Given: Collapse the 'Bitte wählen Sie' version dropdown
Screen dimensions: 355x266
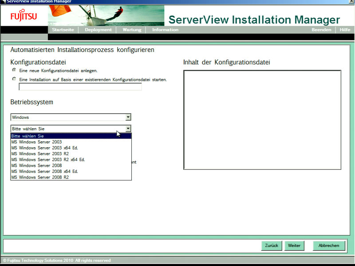Looking at the screenshot, I should [x=128, y=129].
